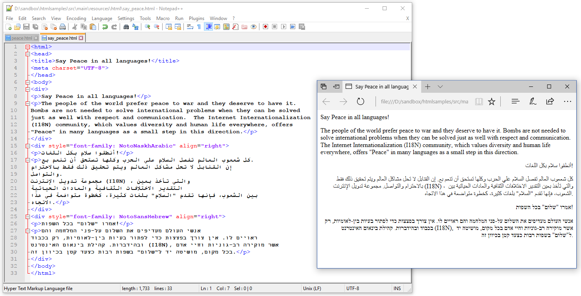This screenshot has height=296, width=581.
Task: Click the Stop recording macro icon
Action: pos(274,27)
